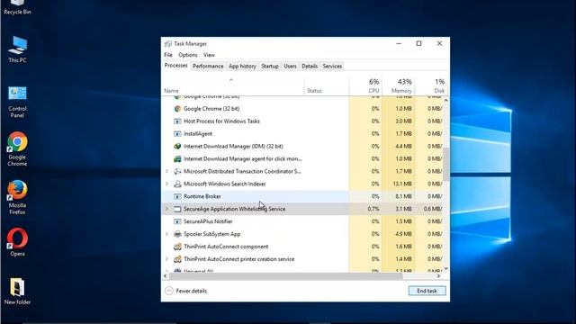Open the Options menu
The width and height of the screenshot is (576, 324).
tap(188, 55)
